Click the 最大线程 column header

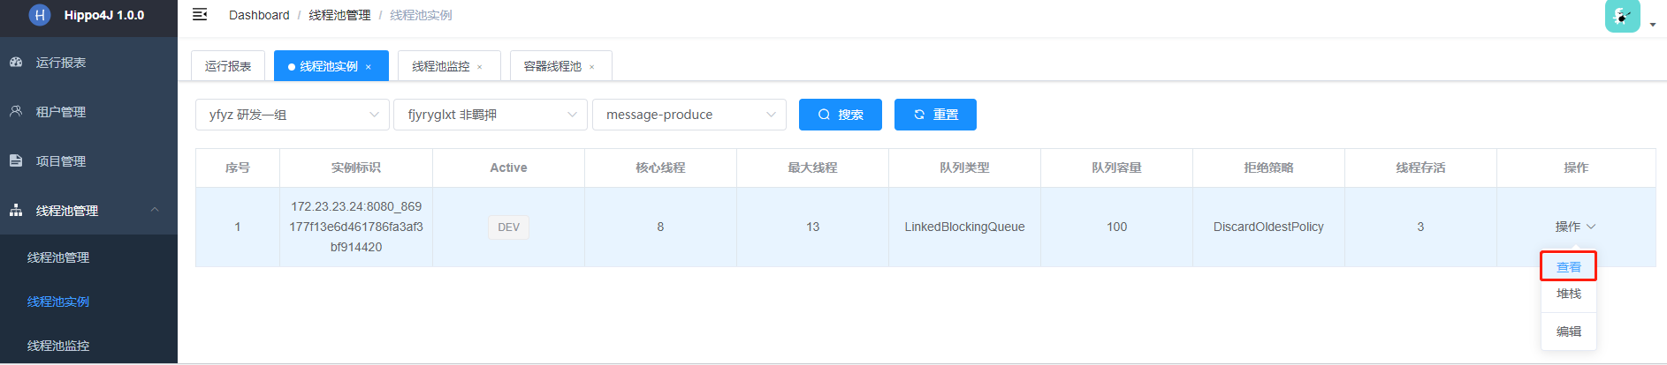click(x=812, y=168)
